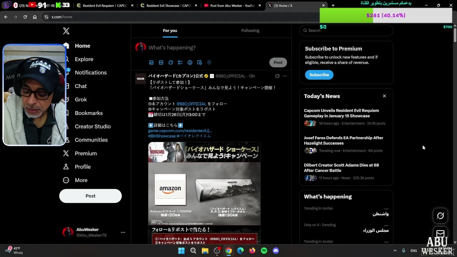Click the Grok icon on BIO_OFFICIAL post
Image resolution: width=457 pixels, height=257 pixels.
(277, 76)
